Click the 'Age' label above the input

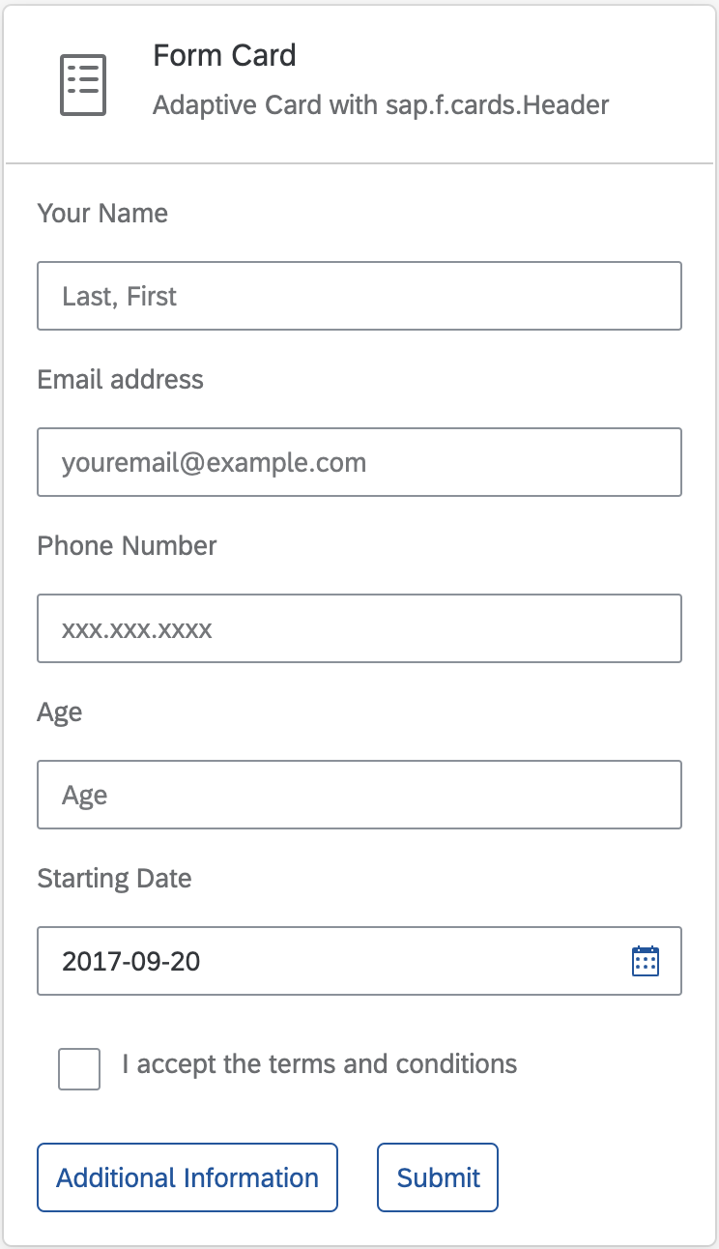(x=60, y=713)
